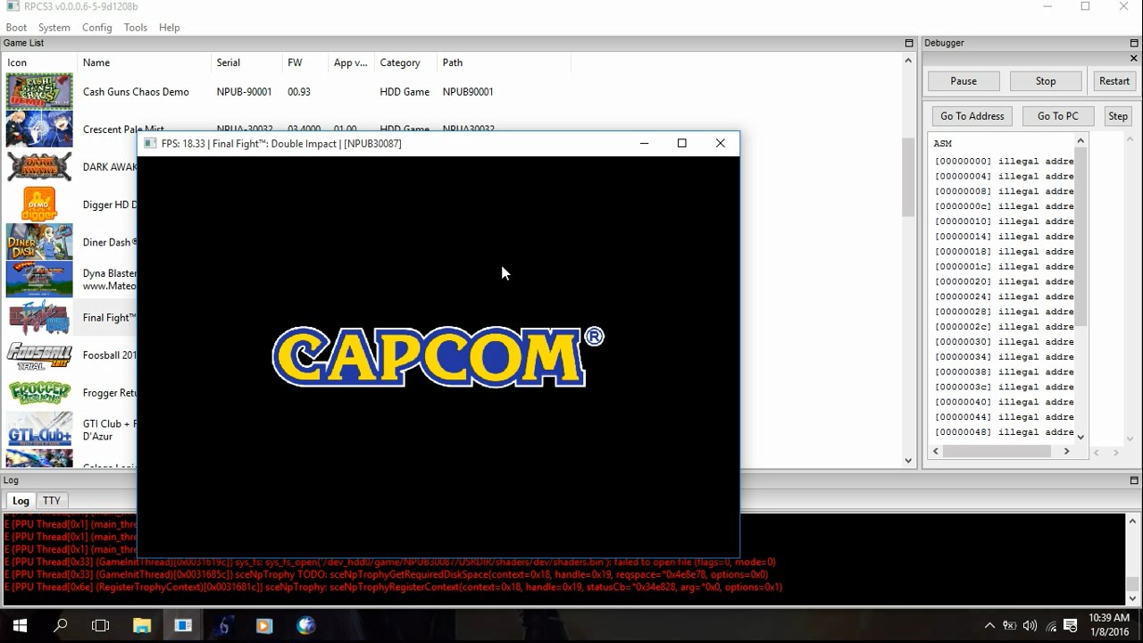Image resolution: width=1143 pixels, height=643 pixels.
Task: Pick the orange Digger HD demo icon
Action: pos(39,205)
